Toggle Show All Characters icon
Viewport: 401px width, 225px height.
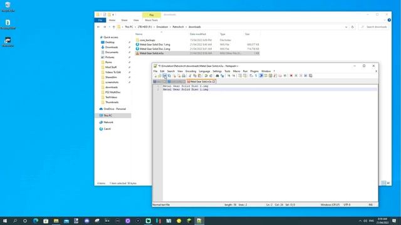tap(256, 76)
